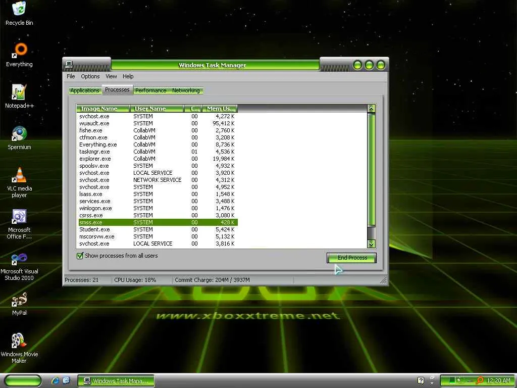Switch to the Performance tab
Image resolution: width=517 pixels, height=388 pixels.
[150, 90]
